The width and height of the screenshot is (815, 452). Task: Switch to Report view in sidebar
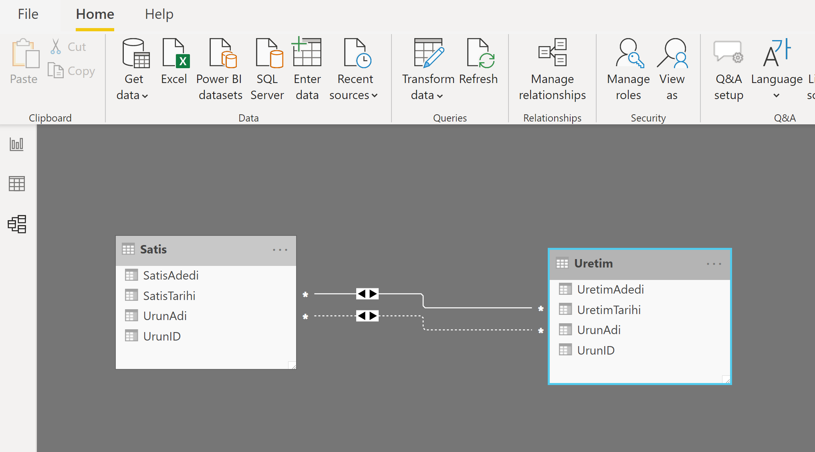(17, 144)
